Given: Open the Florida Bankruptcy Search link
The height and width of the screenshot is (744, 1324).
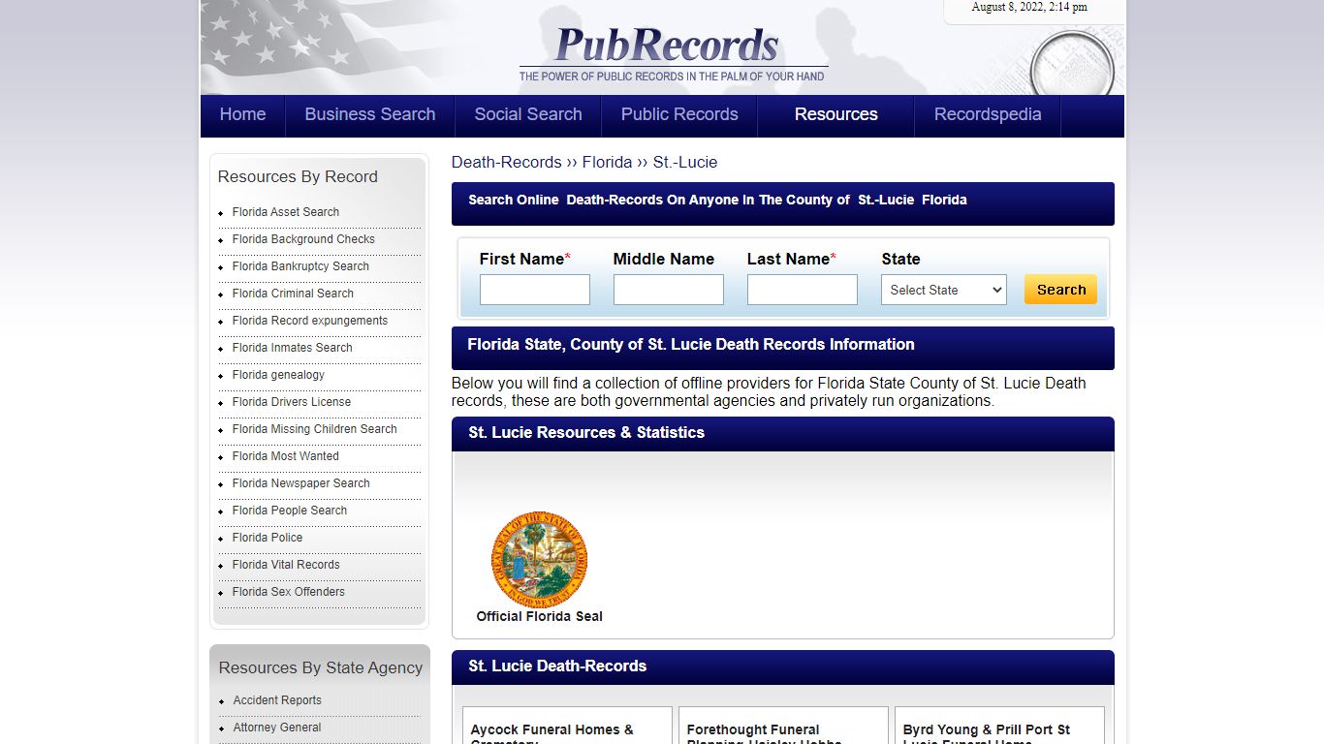Looking at the screenshot, I should pyautogui.click(x=300, y=266).
